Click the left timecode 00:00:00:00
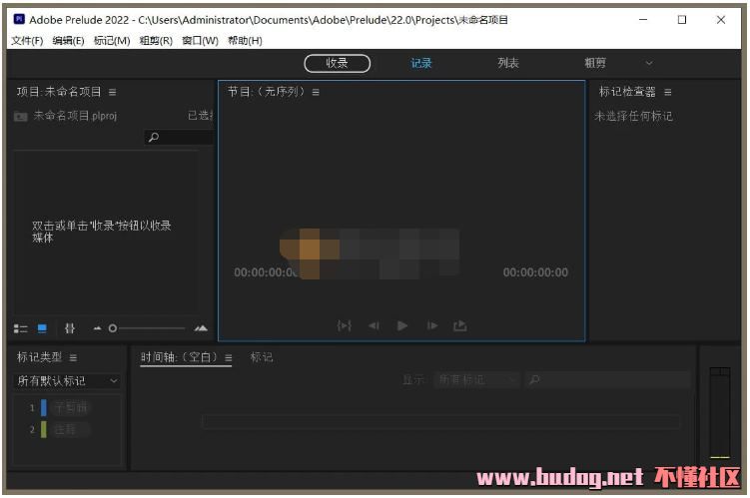The image size is (750, 498). point(266,272)
